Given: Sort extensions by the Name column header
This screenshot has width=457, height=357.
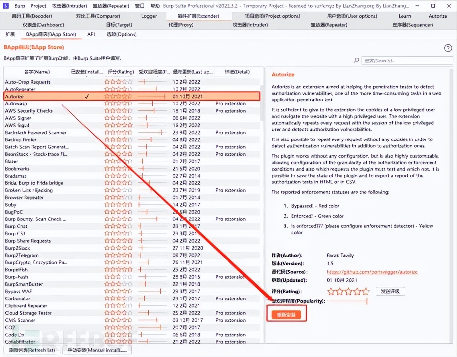Looking at the screenshot, I should [37, 72].
